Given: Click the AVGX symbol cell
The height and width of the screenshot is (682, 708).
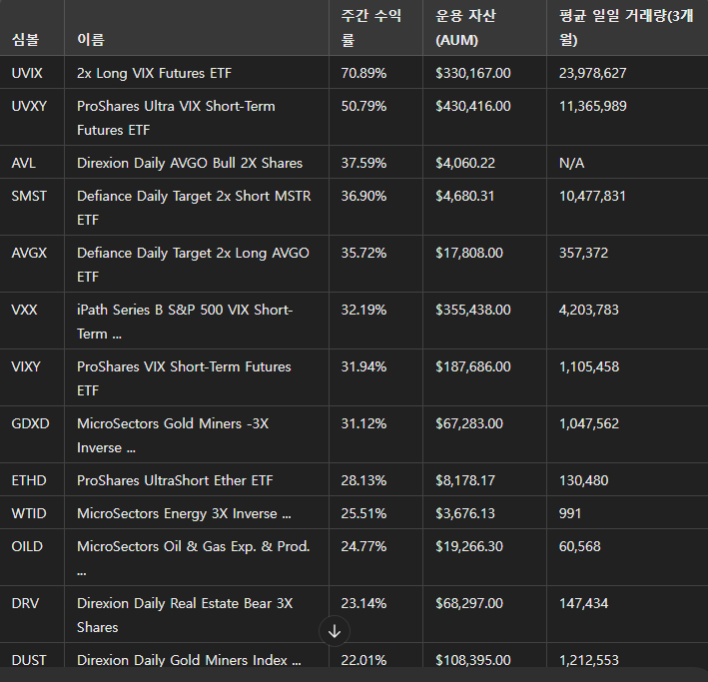Looking at the screenshot, I should tap(29, 253).
